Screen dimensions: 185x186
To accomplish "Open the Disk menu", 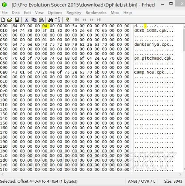I will pyautogui.click(x=16, y=13).
